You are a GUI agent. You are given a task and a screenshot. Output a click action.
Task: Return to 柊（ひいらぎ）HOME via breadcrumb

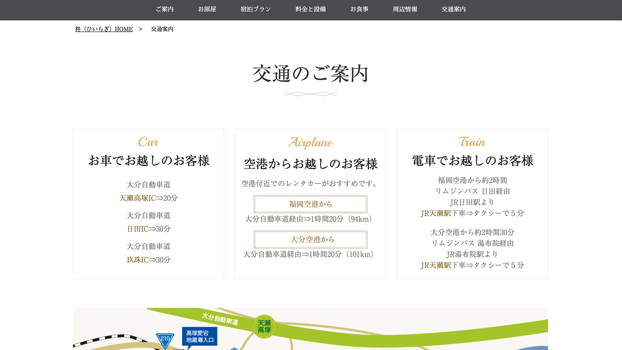click(103, 29)
